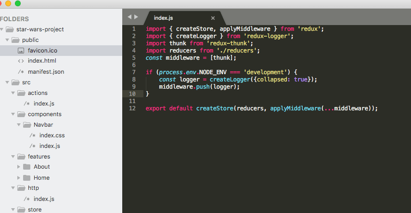Open index.css in the Navbar folder
Viewport: 411px width, 213px height.
click(51, 135)
